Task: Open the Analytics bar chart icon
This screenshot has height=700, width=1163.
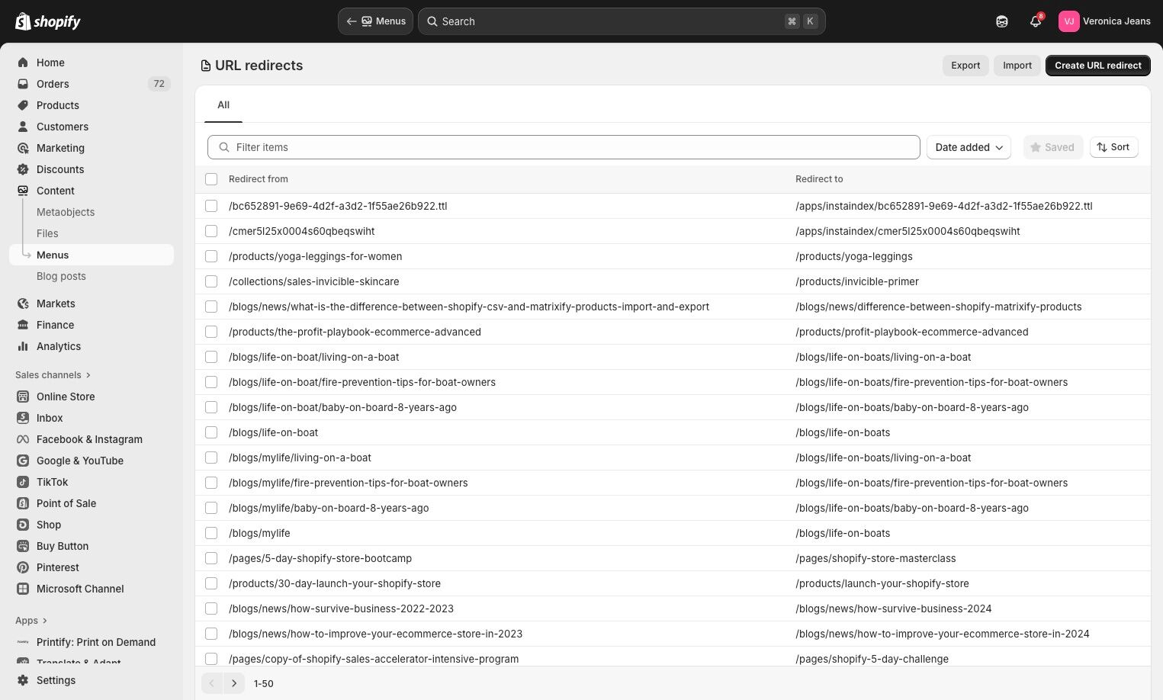Action: tap(23, 346)
